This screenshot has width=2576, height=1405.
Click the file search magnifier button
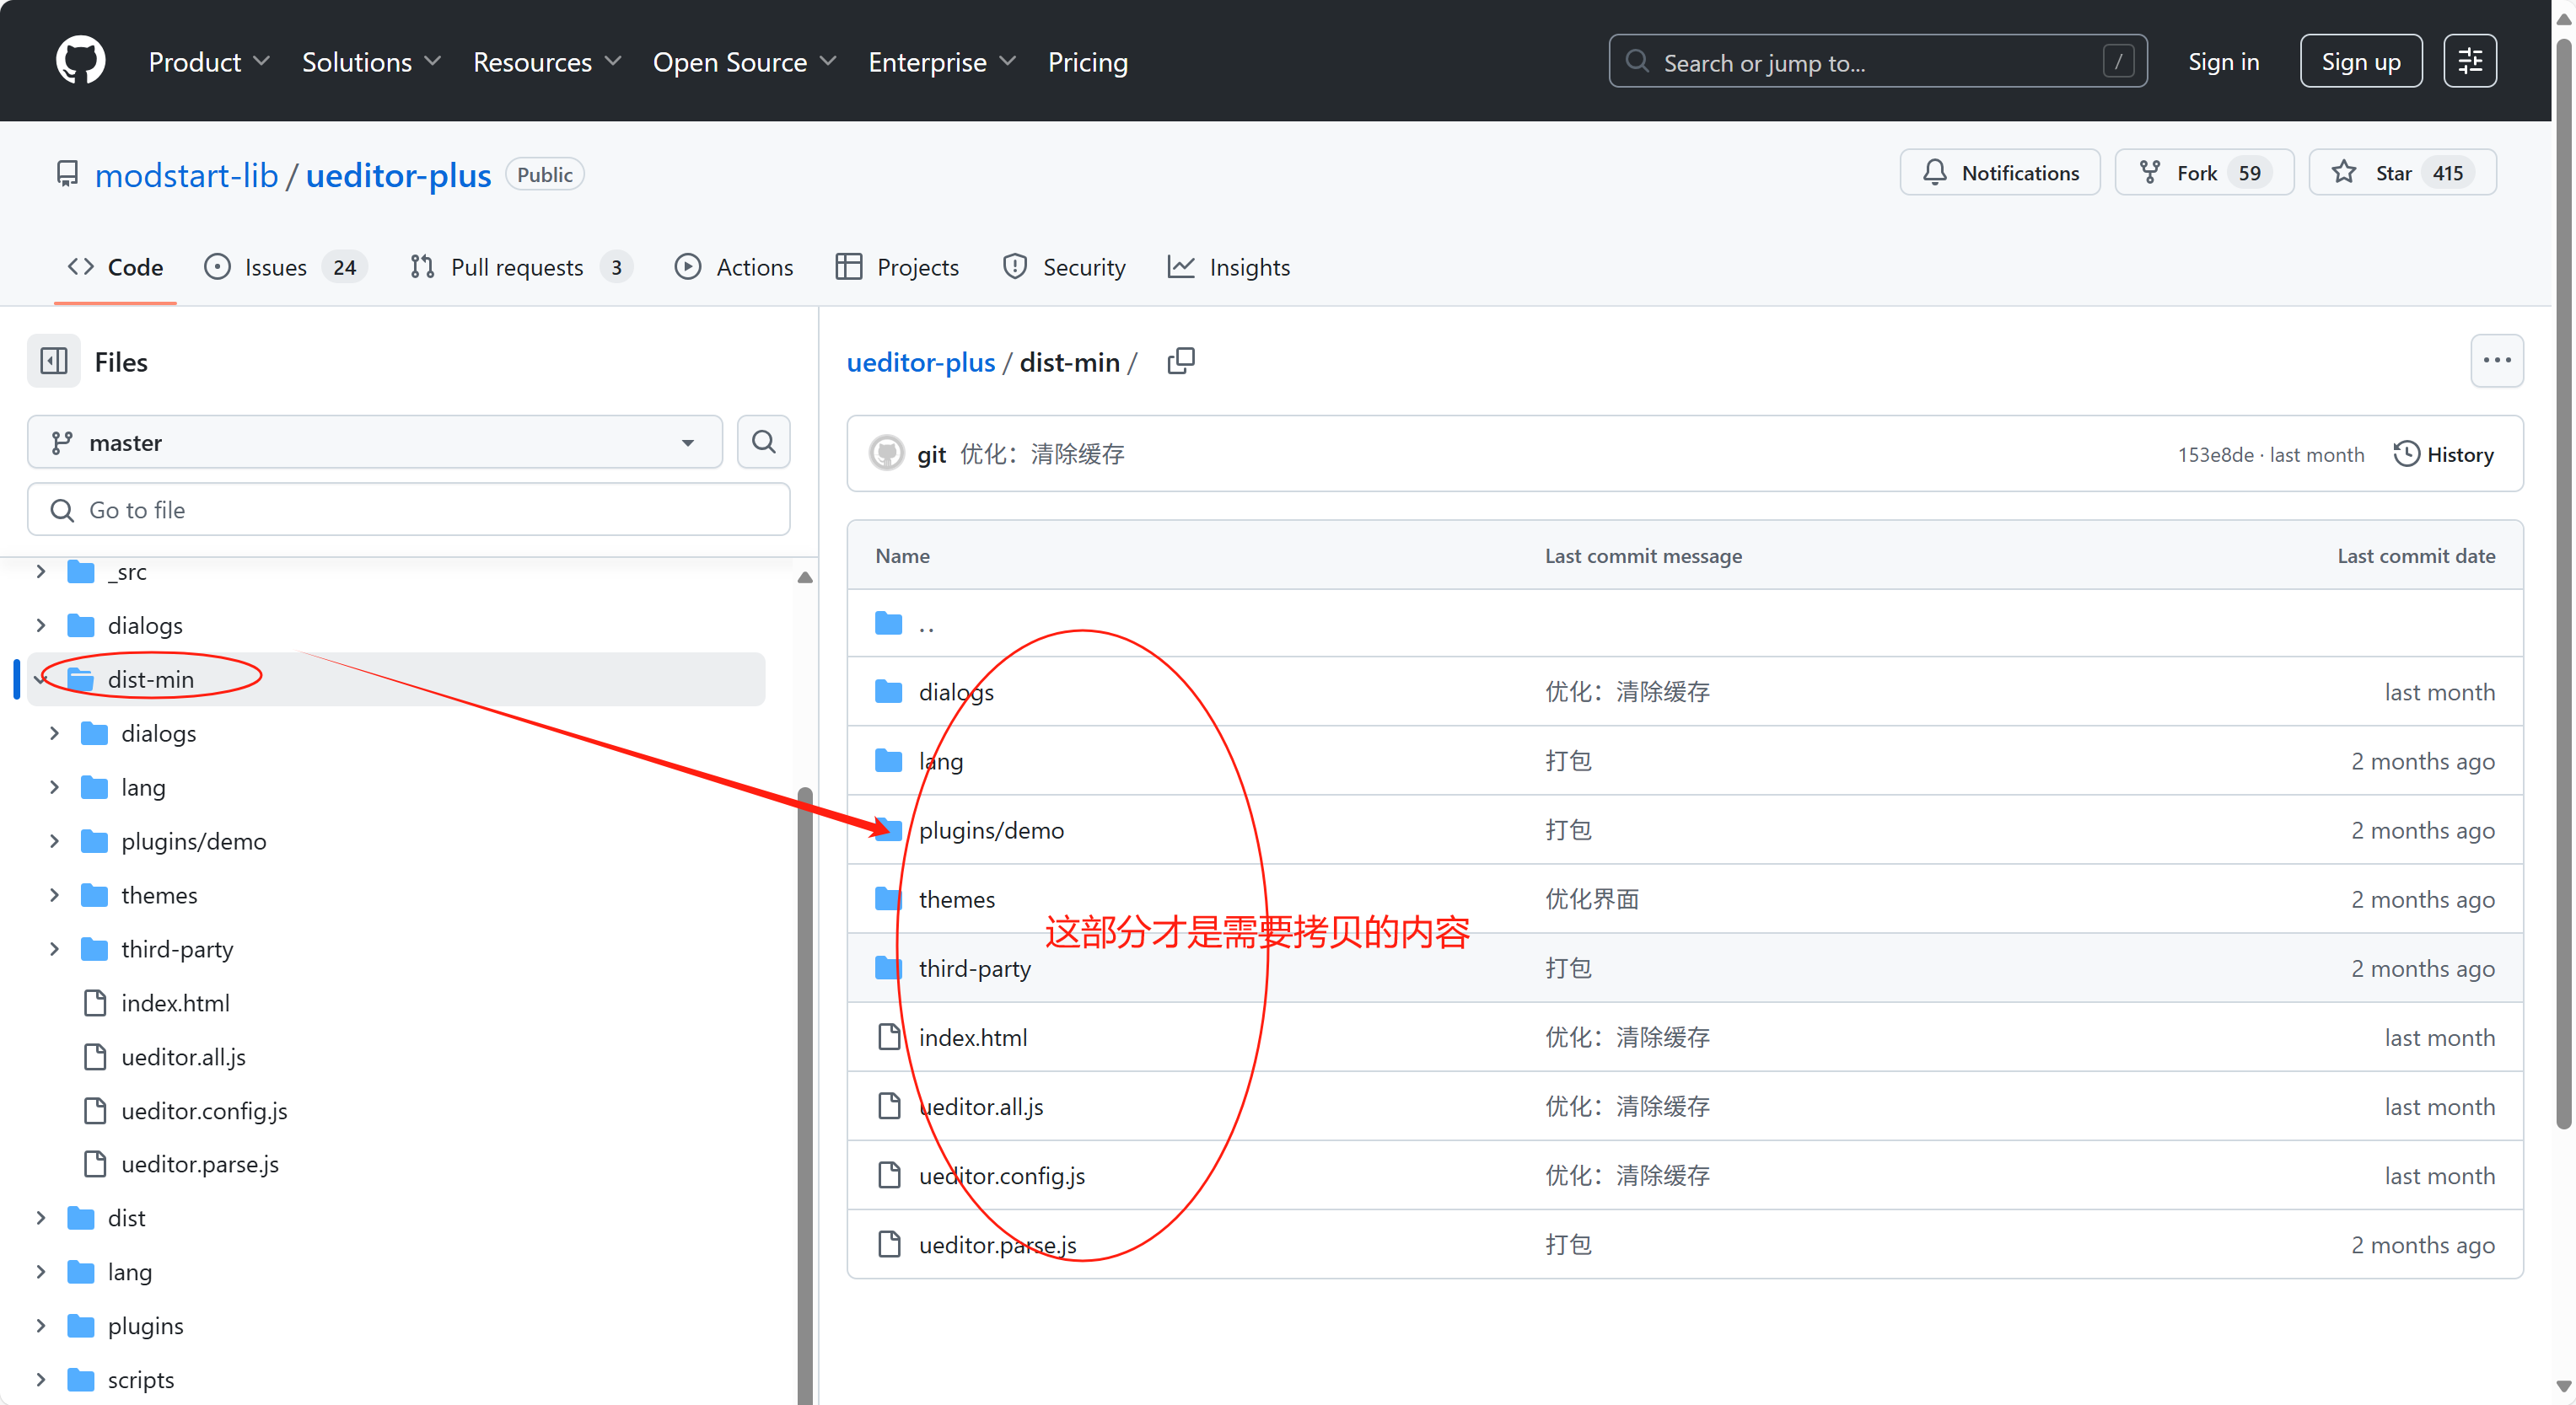pos(763,442)
